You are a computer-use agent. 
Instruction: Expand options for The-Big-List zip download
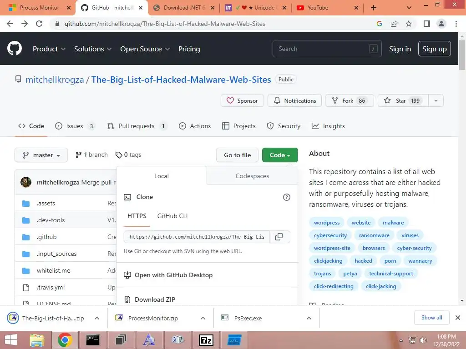[x=97, y=318]
